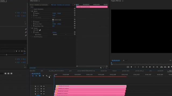Viewport: 172px width, 96px height.
Task: Click the filter properties funnel icon
Action: [101, 68]
